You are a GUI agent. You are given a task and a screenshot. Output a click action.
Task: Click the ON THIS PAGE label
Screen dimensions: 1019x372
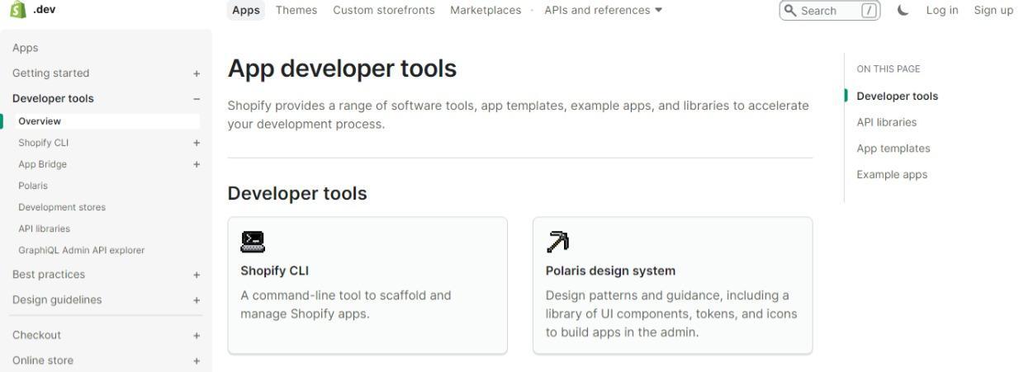click(x=889, y=69)
